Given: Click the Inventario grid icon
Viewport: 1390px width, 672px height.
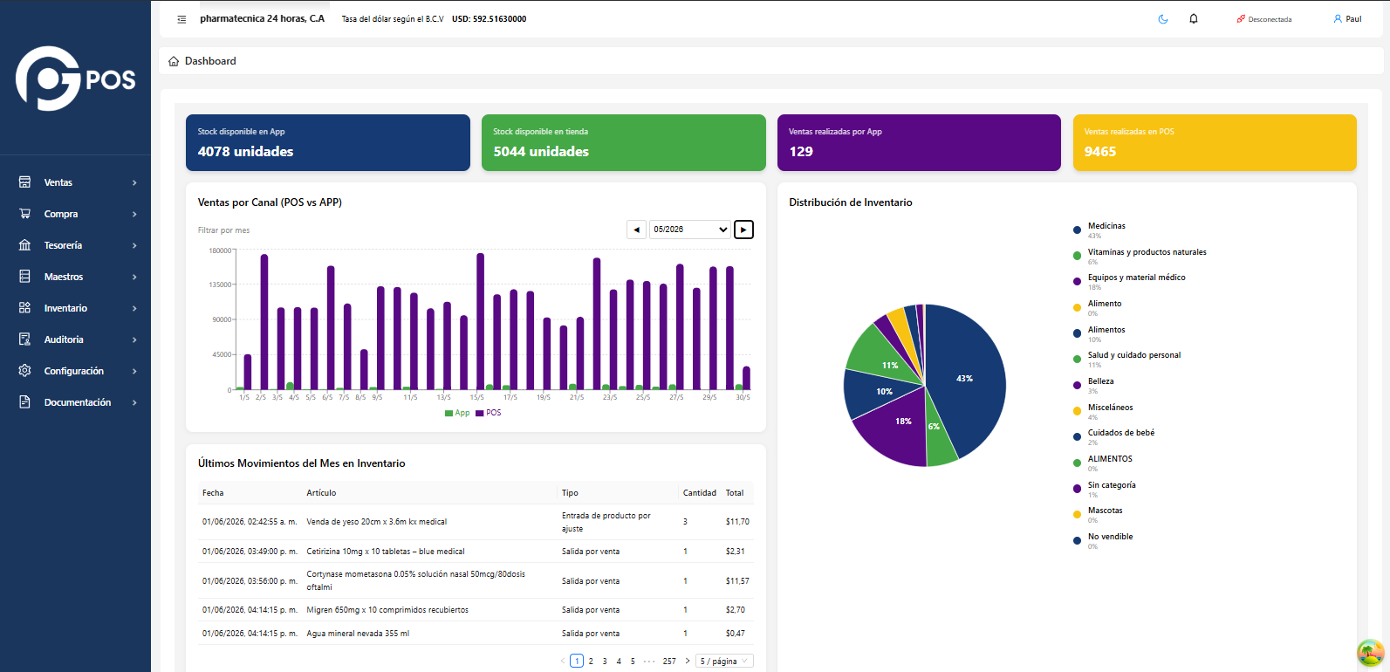Looking at the screenshot, I should (x=24, y=308).
